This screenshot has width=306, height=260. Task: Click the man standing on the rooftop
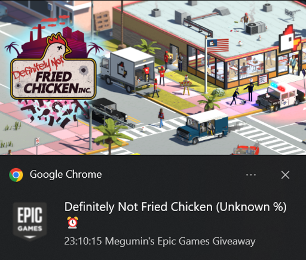point(245,21)
